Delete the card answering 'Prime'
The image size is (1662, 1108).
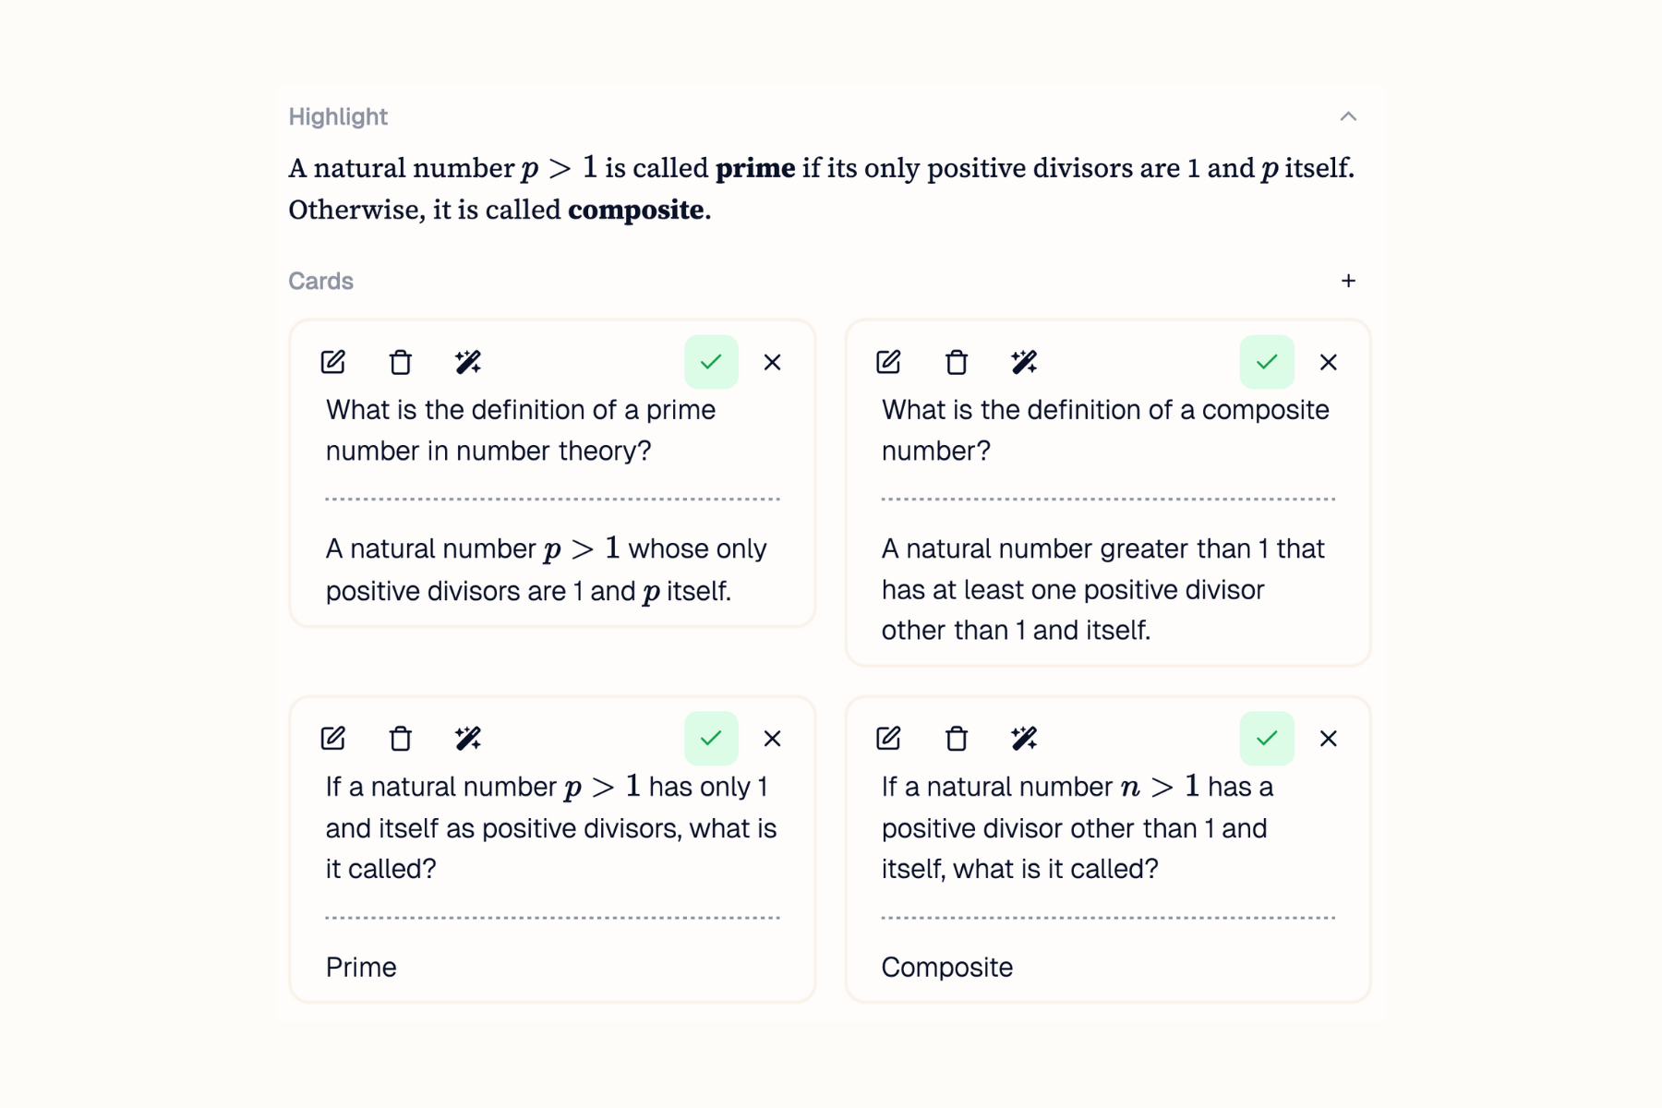click(401, 738)
